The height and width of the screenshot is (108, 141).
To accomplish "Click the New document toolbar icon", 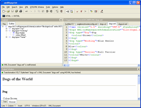I will (x=3, y=11).
